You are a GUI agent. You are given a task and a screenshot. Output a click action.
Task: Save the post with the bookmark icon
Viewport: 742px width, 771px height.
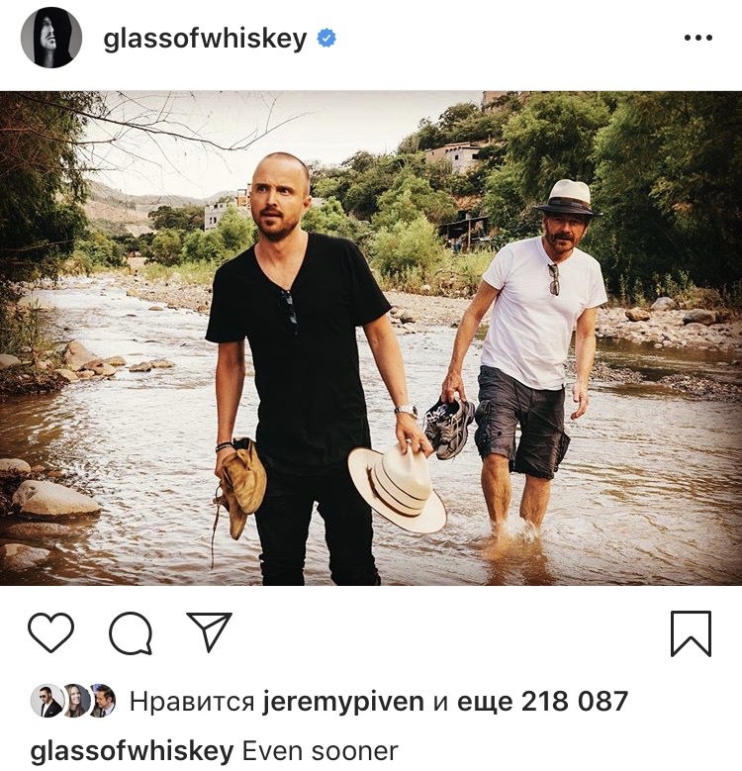pyautogui.click(x=691, y=633)
